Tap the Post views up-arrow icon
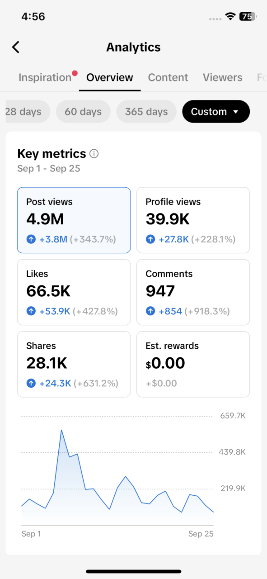Viewport: 267px width, 579px height. pyautogui.click(x=31, y=239)
